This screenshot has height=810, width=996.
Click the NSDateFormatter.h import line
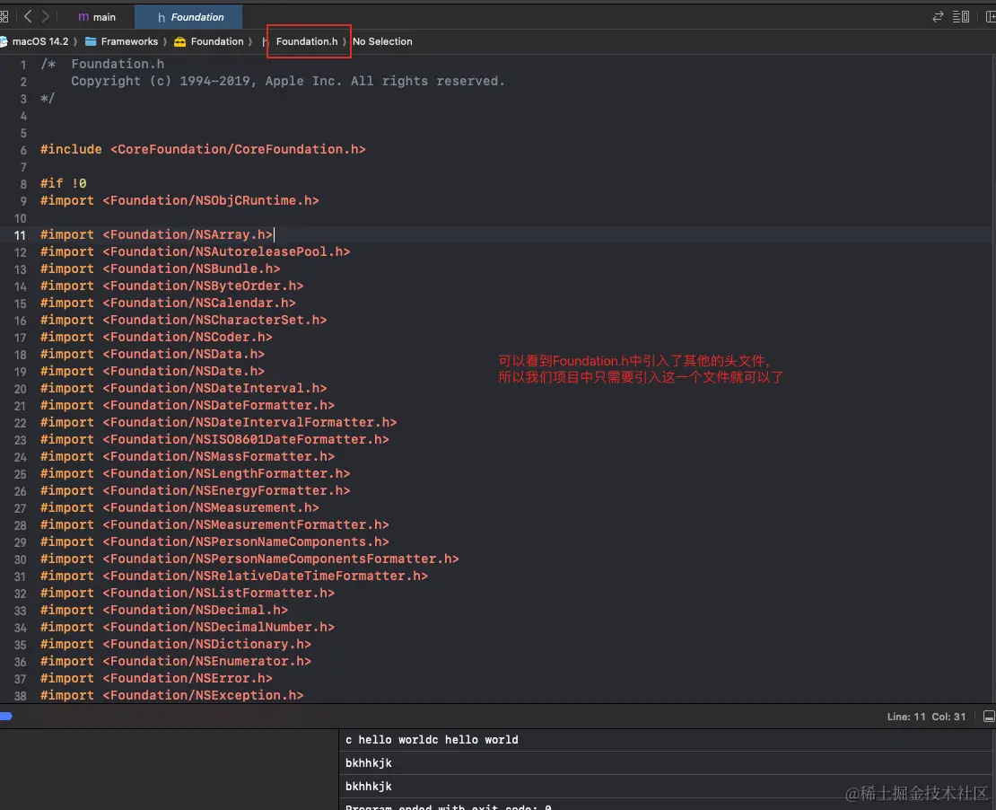click(x=188, y=406)
